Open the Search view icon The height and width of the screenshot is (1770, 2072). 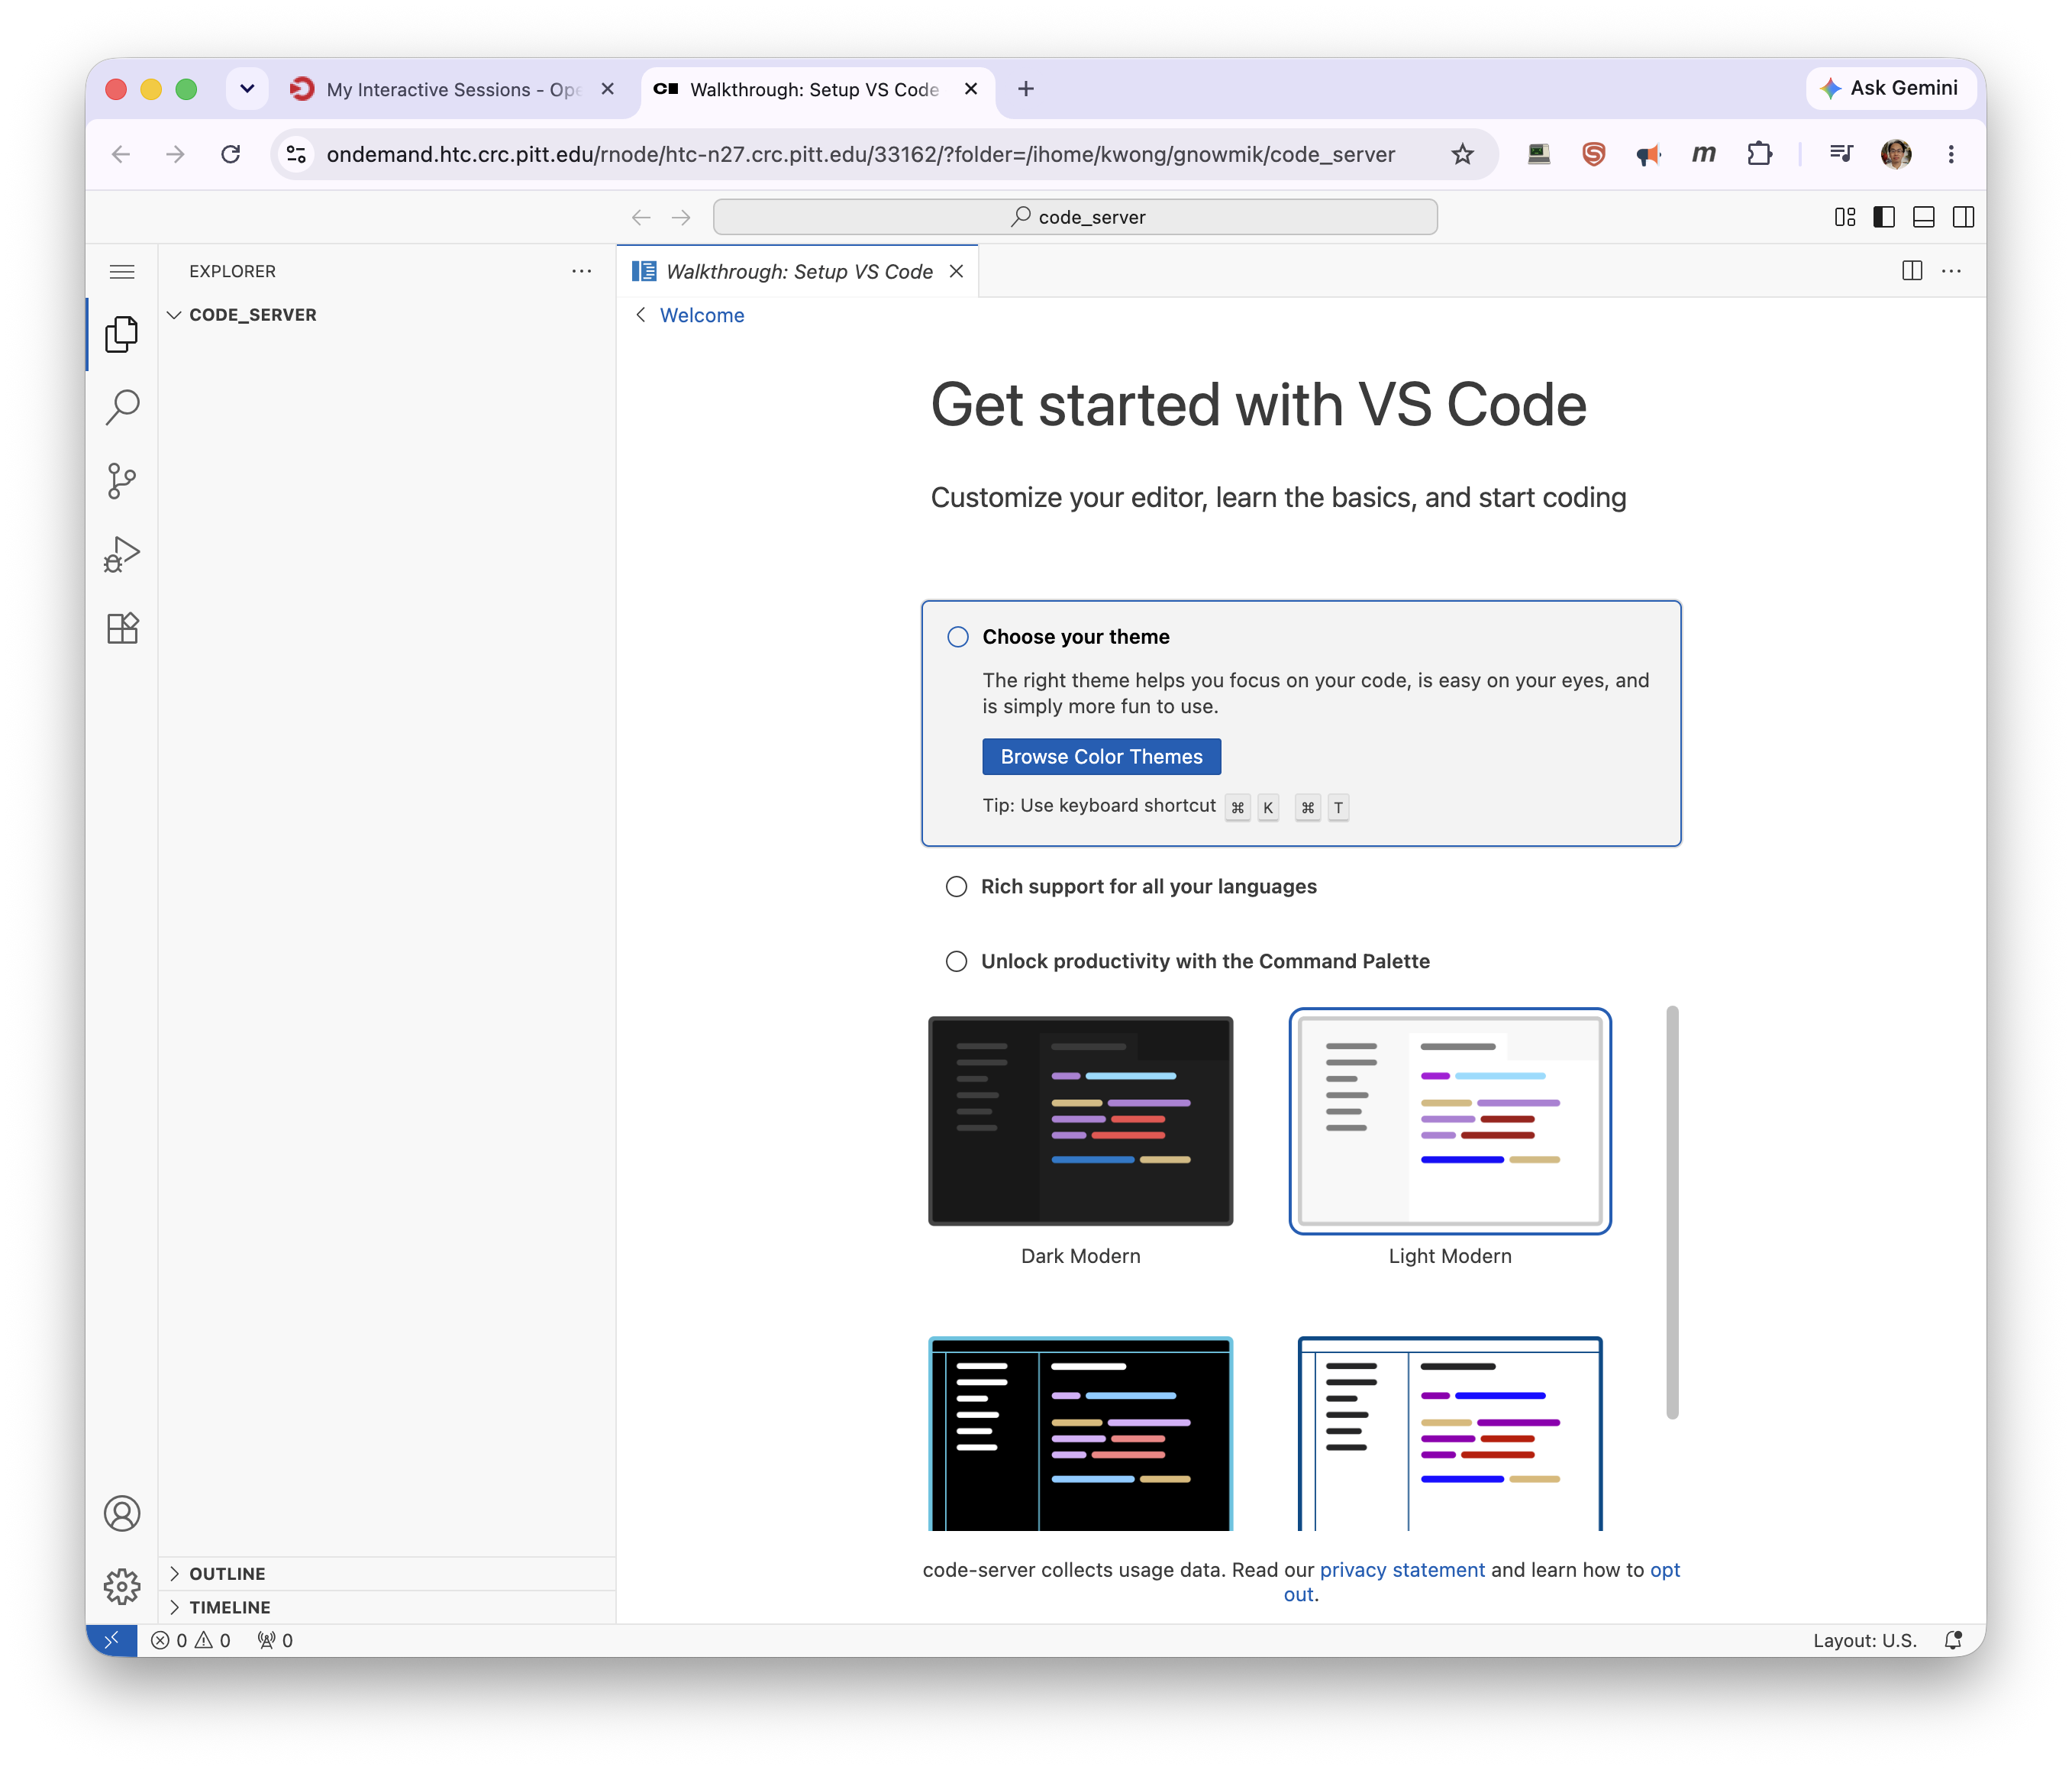click(x=122, y=407)
